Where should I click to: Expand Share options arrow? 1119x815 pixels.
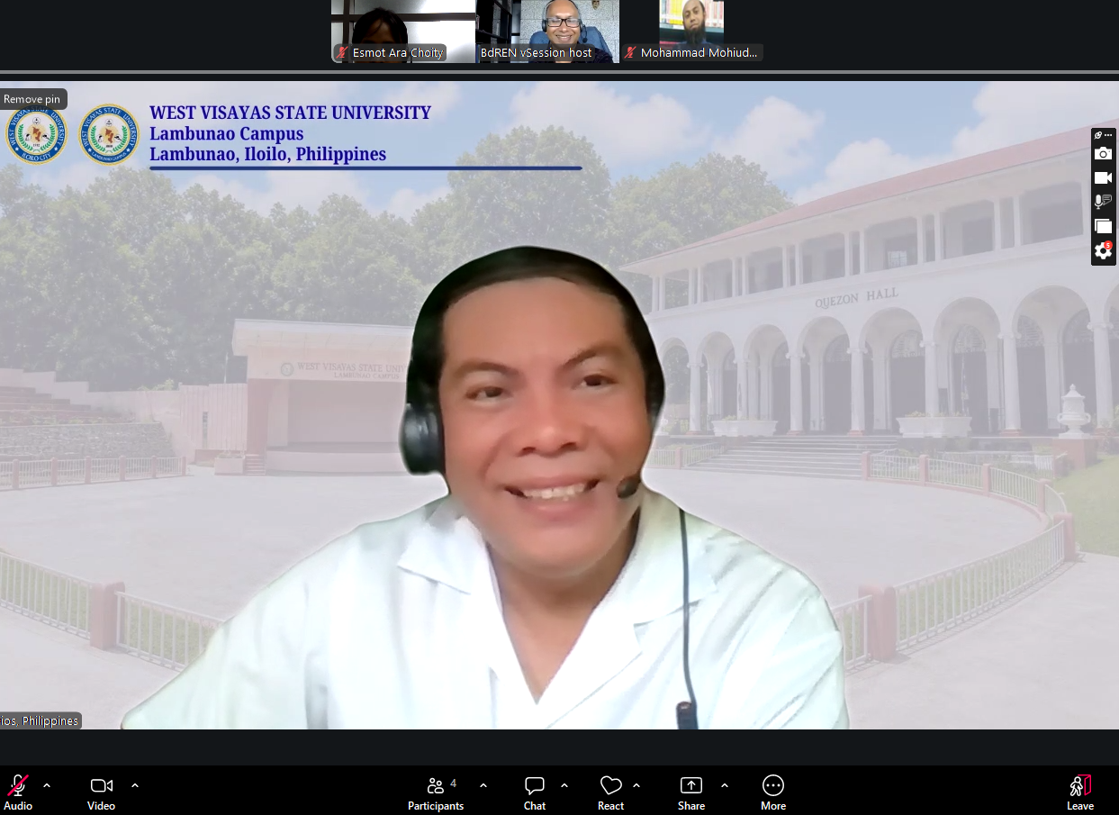(x=725, y=785)
